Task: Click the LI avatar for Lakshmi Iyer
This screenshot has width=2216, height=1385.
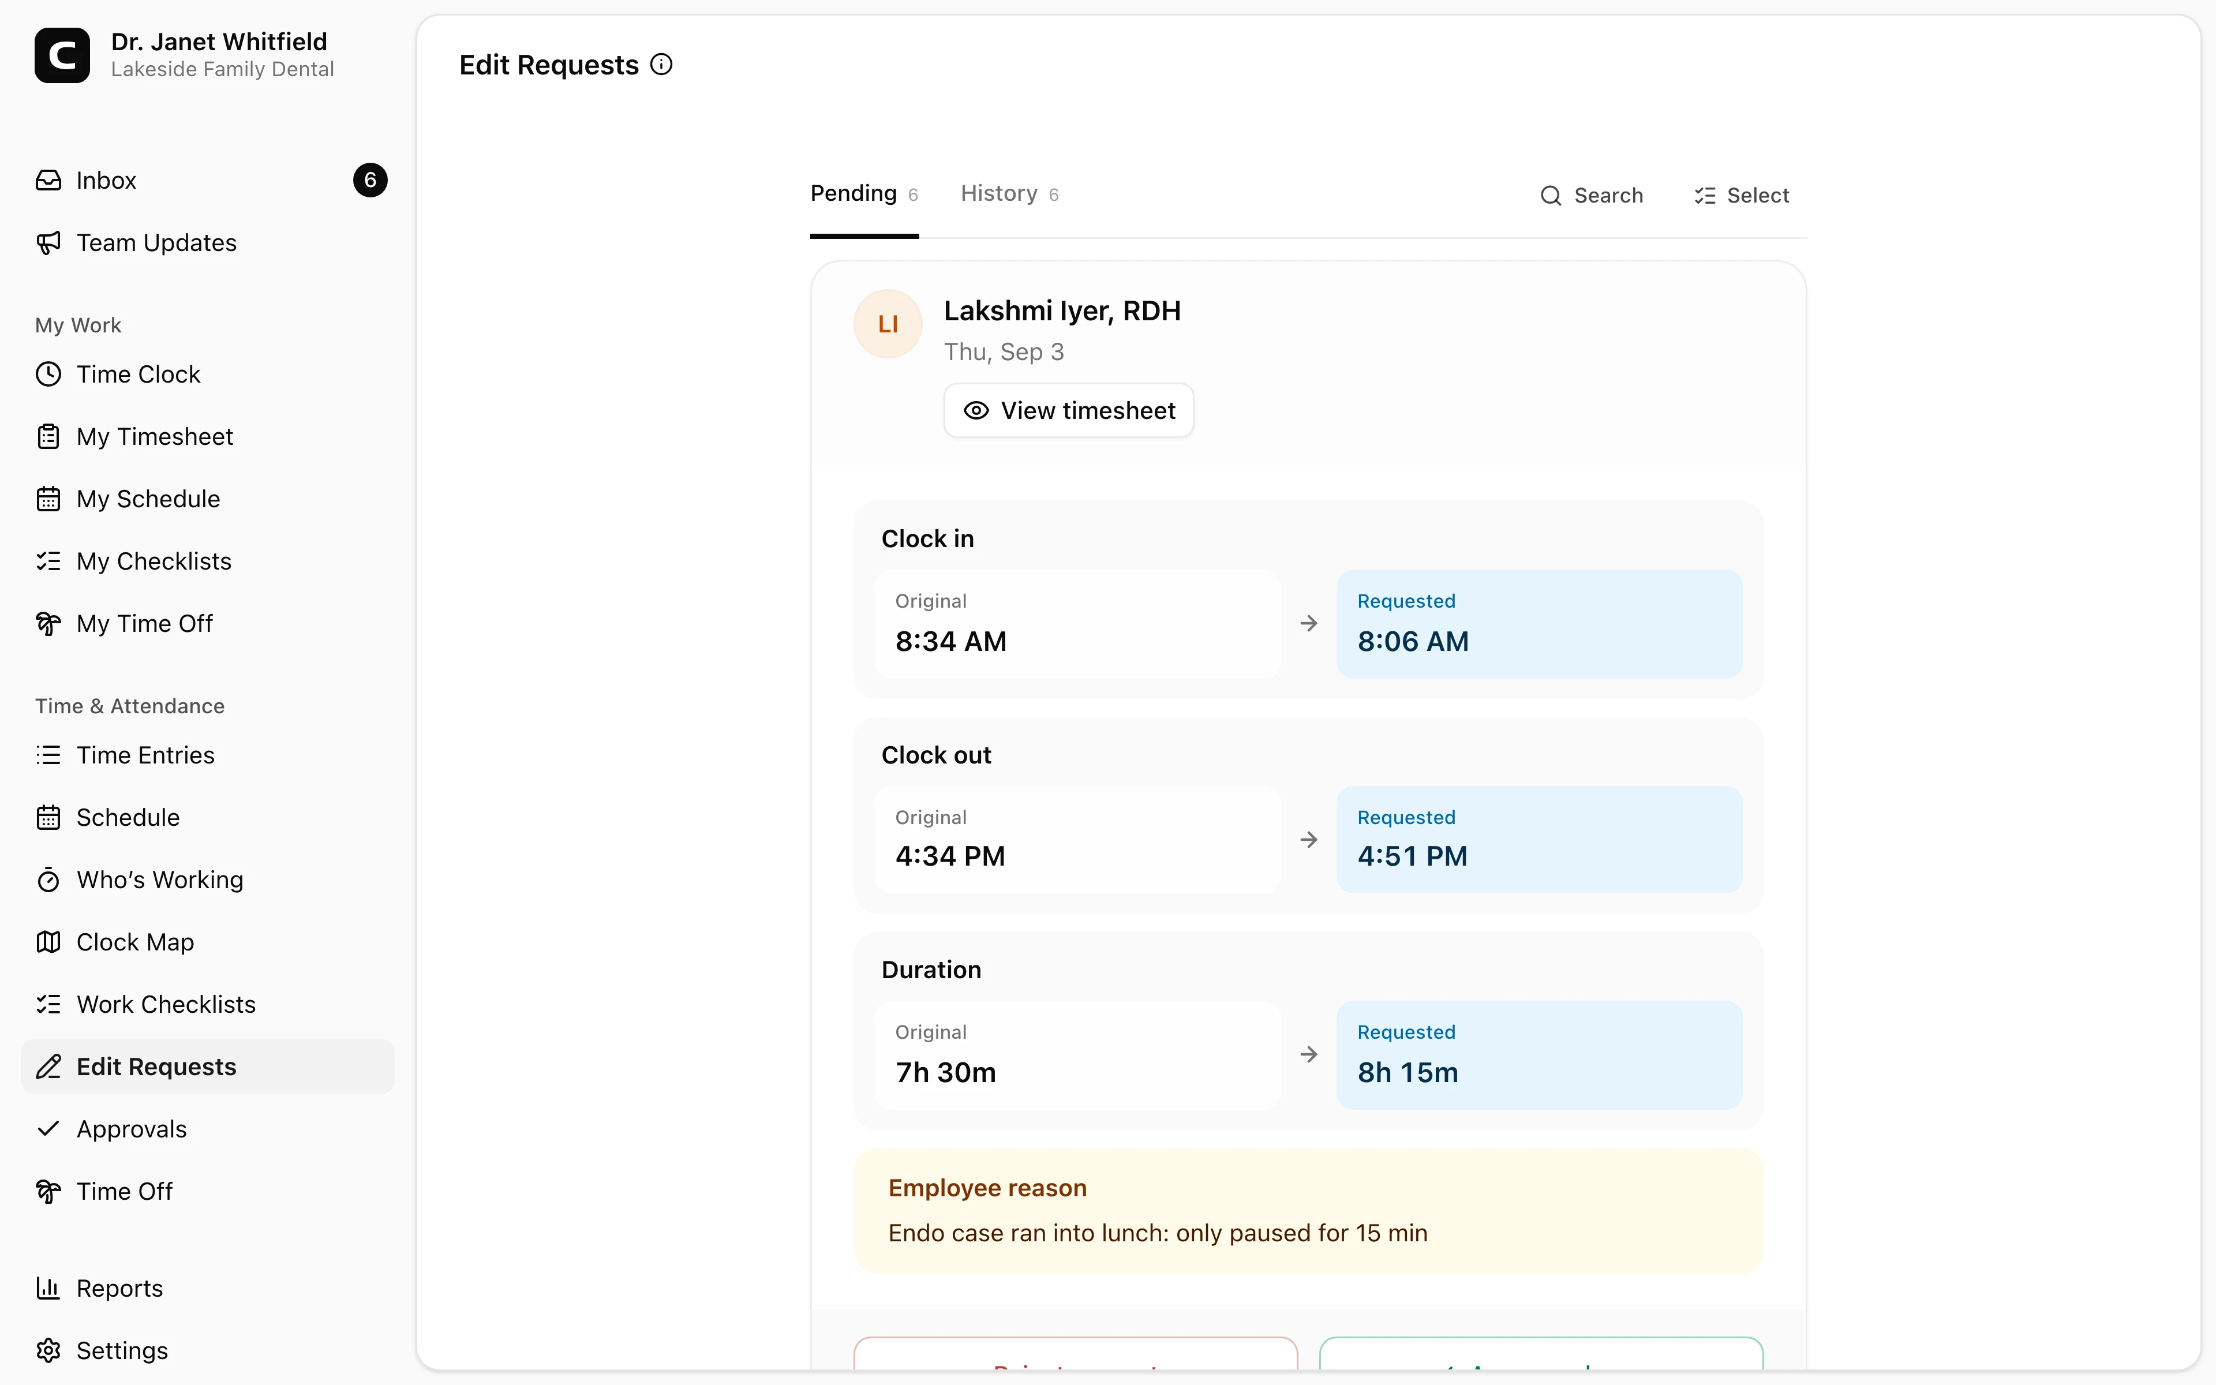Action: pyautogui.click(x=888, y=324)
